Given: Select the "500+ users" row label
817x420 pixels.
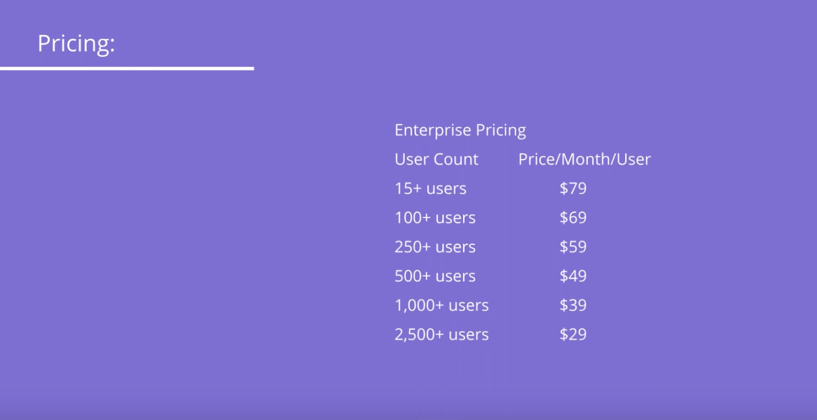Looking at the screenshot, I should point(435,276).
